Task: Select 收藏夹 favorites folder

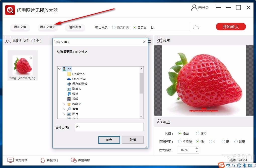Action: [74, 104]
